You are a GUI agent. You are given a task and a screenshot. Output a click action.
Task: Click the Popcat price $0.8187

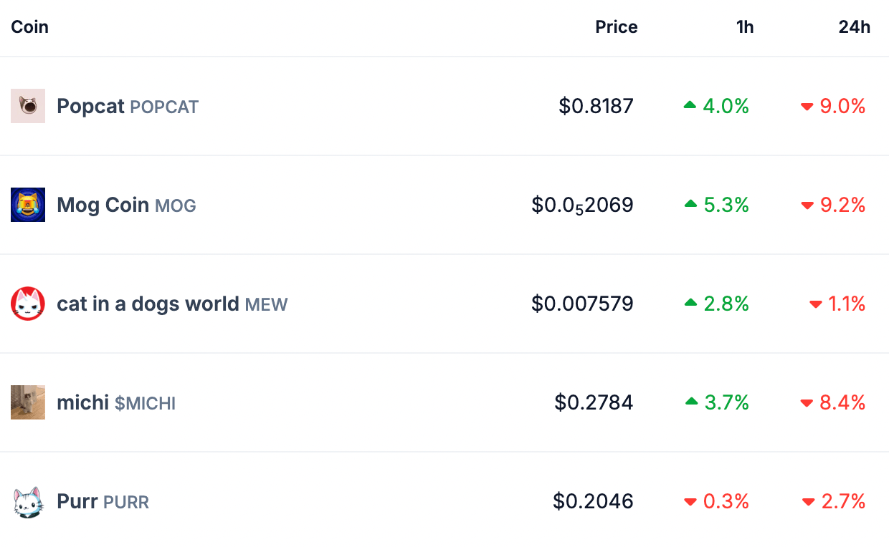596,107
